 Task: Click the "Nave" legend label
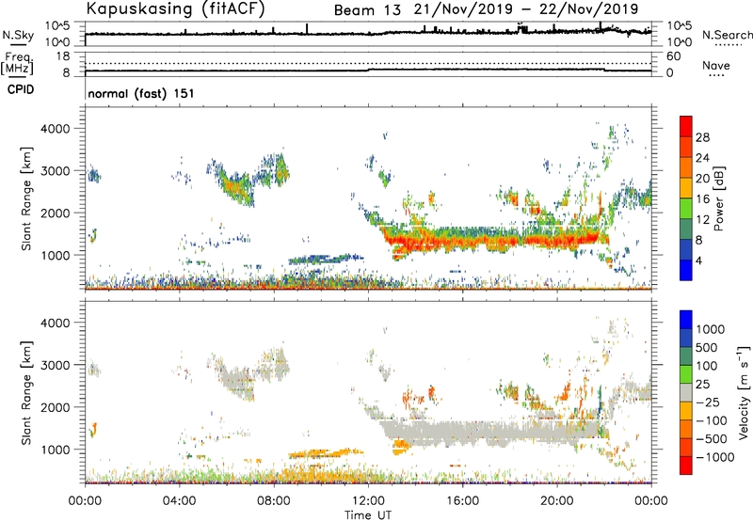click(716, 65)
